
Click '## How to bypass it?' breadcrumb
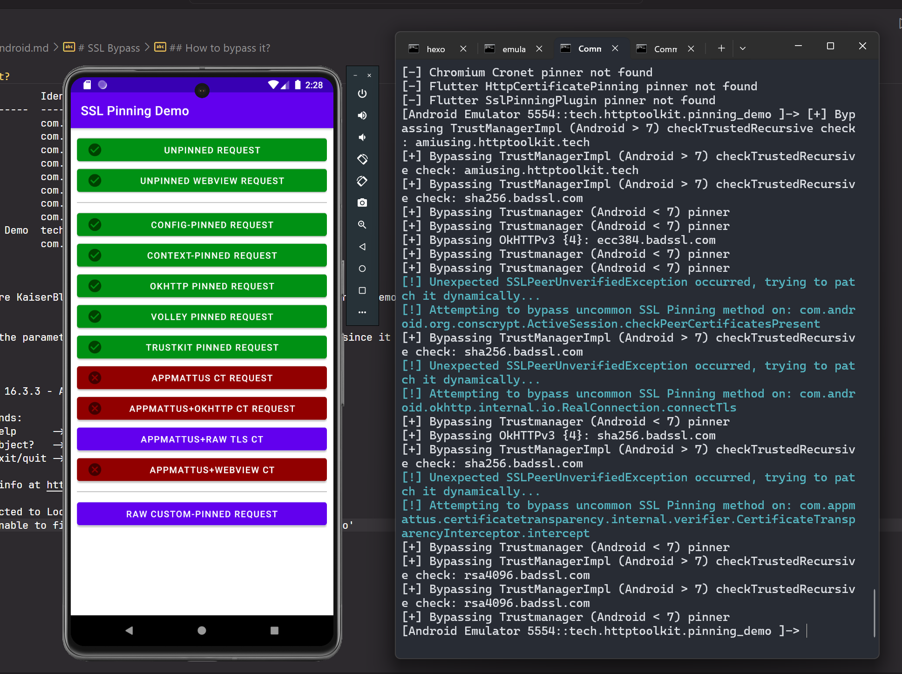click(x=219, y=48)
